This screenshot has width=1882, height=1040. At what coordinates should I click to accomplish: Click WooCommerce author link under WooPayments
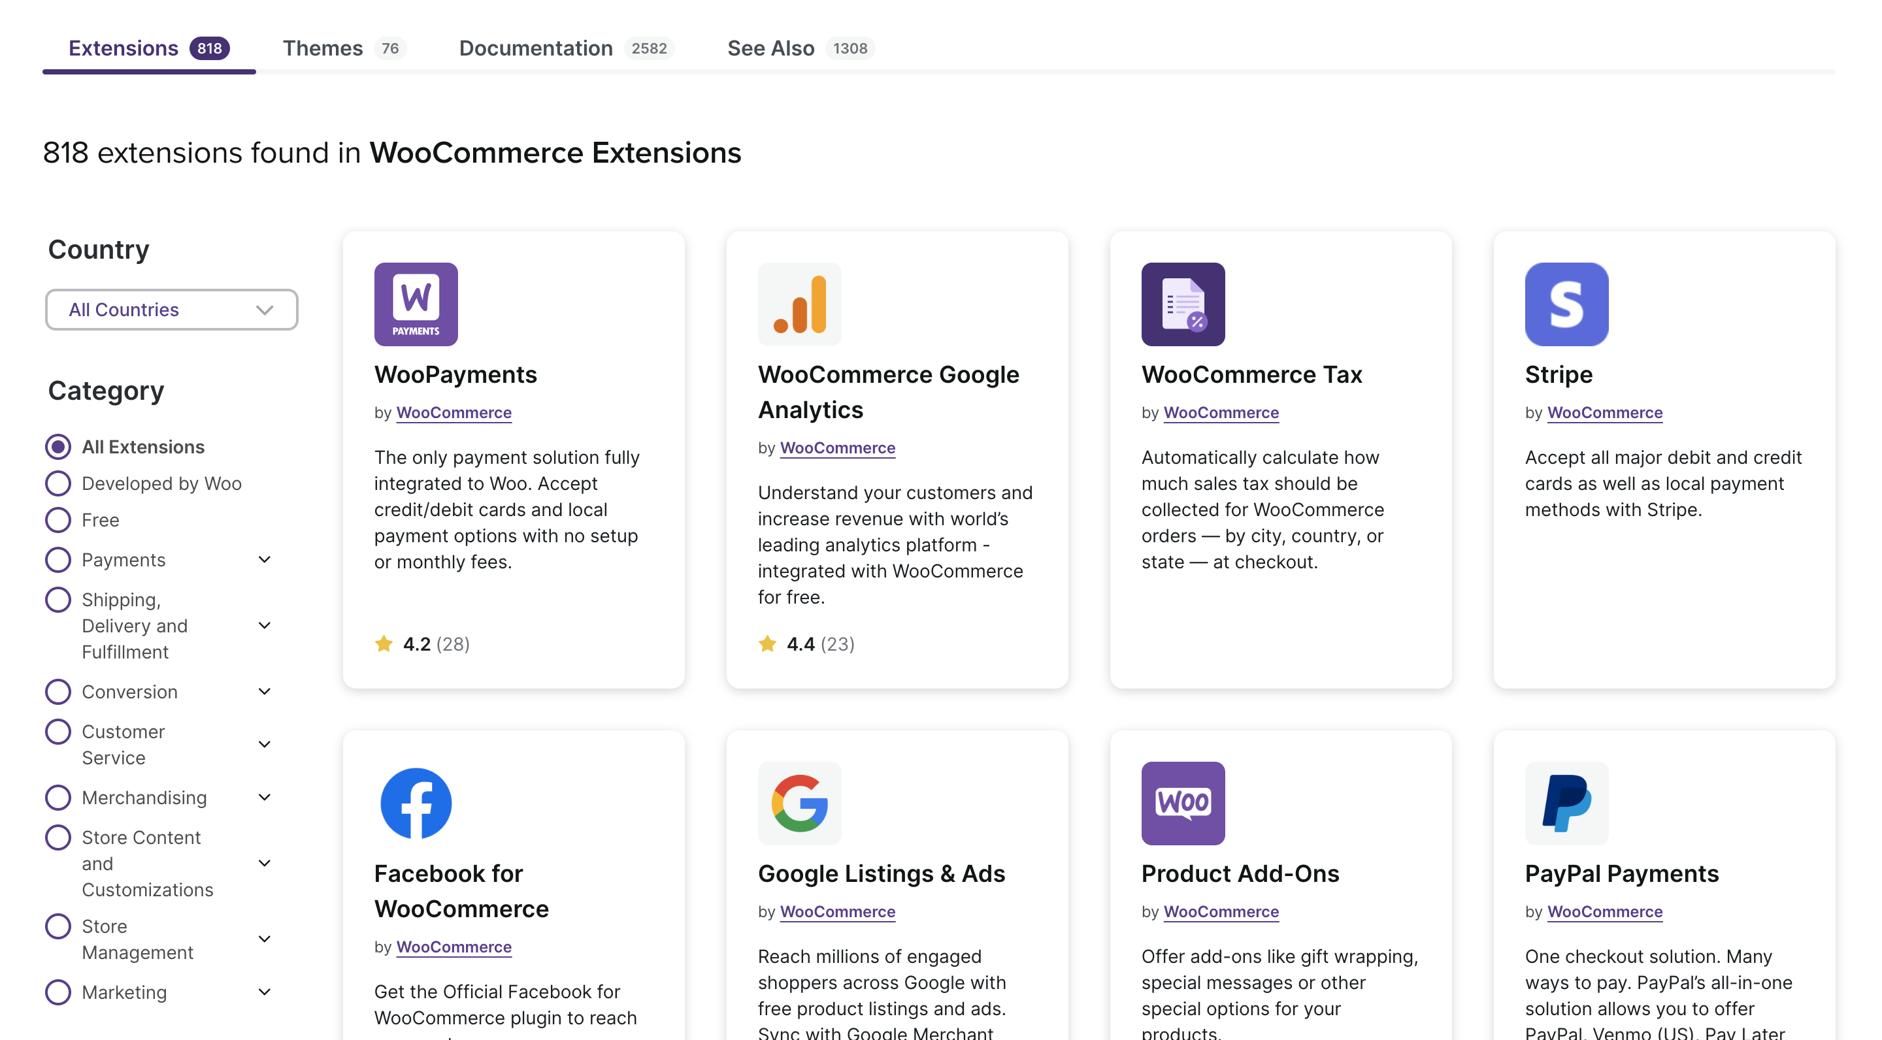[454, 413]
